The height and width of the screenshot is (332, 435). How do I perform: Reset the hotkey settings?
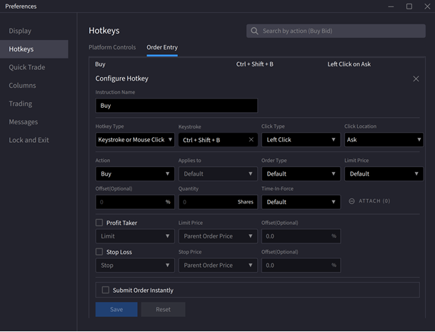(x=163, y=309)
